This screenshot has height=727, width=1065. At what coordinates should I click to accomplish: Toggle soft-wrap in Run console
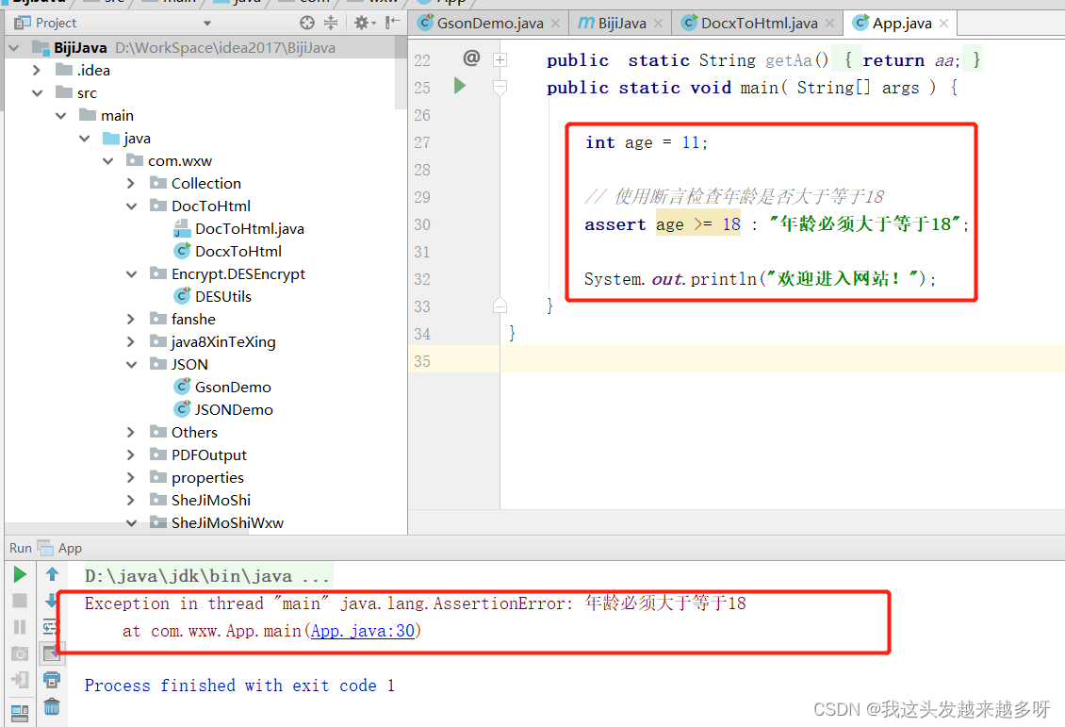(x=50, y=626)
